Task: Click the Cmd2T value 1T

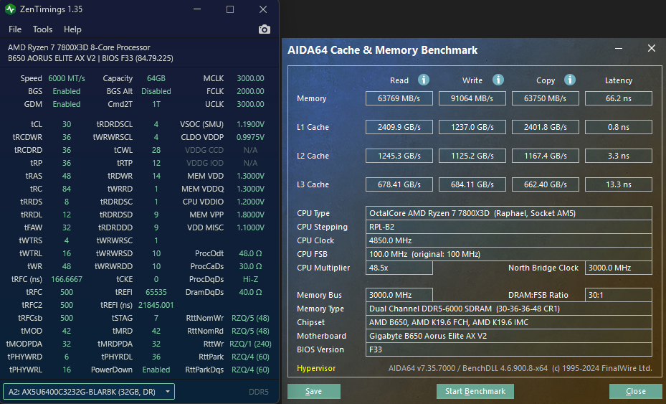Action: pos(156,104)
